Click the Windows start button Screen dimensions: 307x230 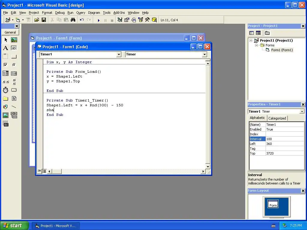pos(14,226)
